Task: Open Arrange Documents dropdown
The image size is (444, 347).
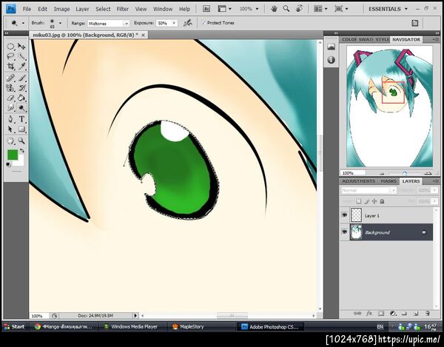Action: click(320, 9)
